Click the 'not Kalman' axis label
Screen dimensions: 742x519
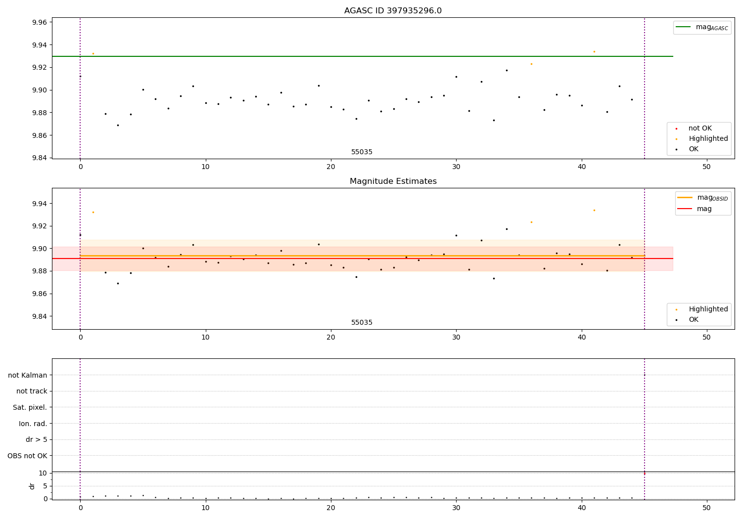pyautogui.click(x=28, y=375)
